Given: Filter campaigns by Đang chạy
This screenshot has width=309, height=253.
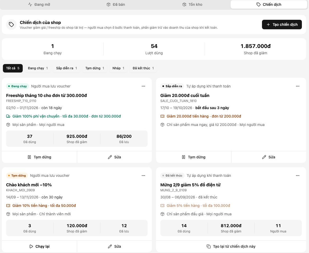Looking at the screenshot, I should click(38, 68).
